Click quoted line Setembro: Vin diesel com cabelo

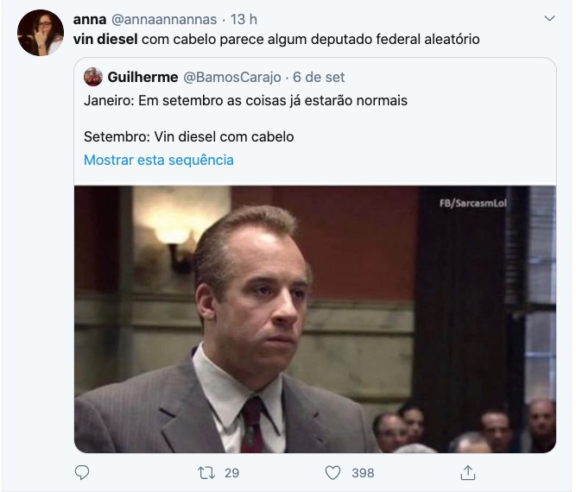(x=189, y=136)
